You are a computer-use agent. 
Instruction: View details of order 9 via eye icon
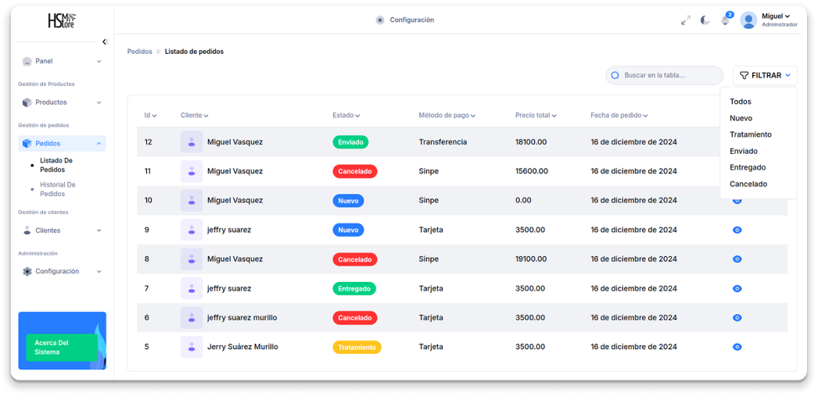[737, 230]
